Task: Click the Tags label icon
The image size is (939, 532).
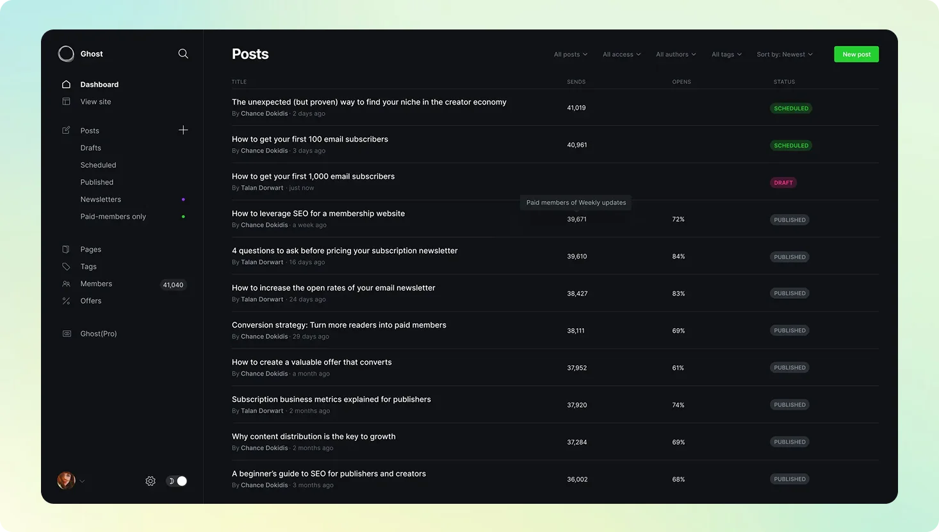Action: click(66, 267)
